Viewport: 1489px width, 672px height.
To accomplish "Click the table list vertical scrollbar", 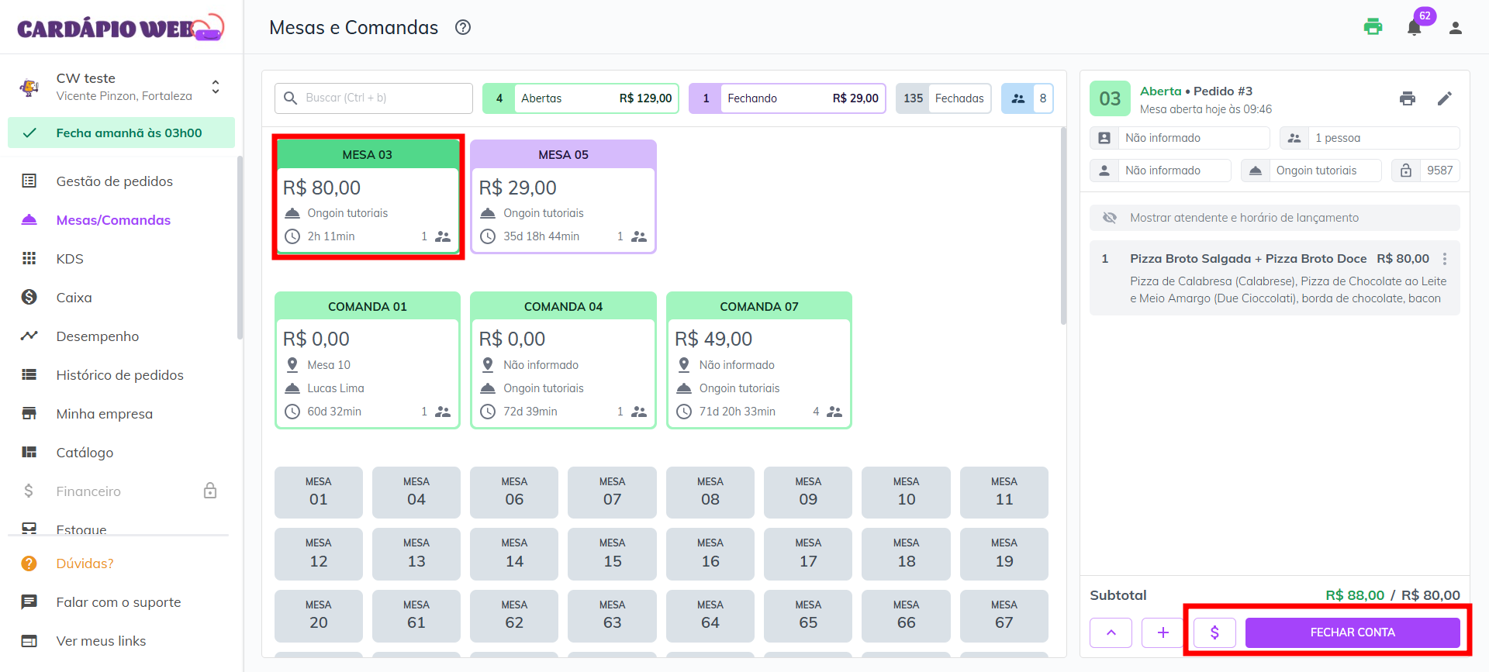I will coord(1063,225).
